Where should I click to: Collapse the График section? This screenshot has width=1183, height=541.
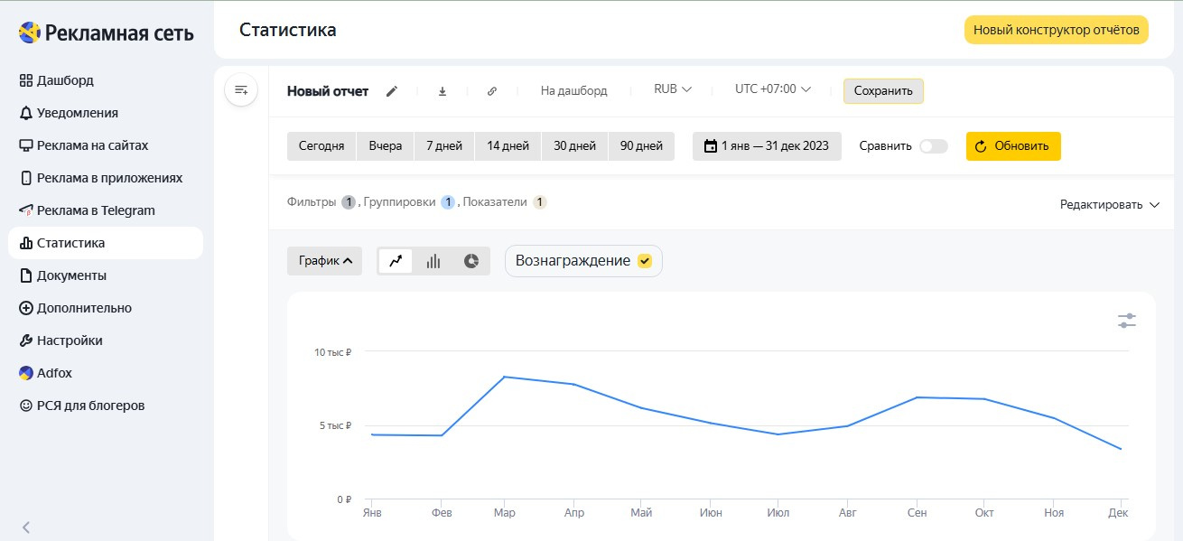click(324, 261)
